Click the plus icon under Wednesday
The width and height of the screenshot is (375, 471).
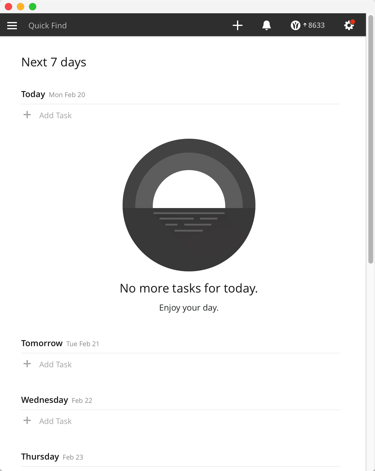tap(27, 421)
